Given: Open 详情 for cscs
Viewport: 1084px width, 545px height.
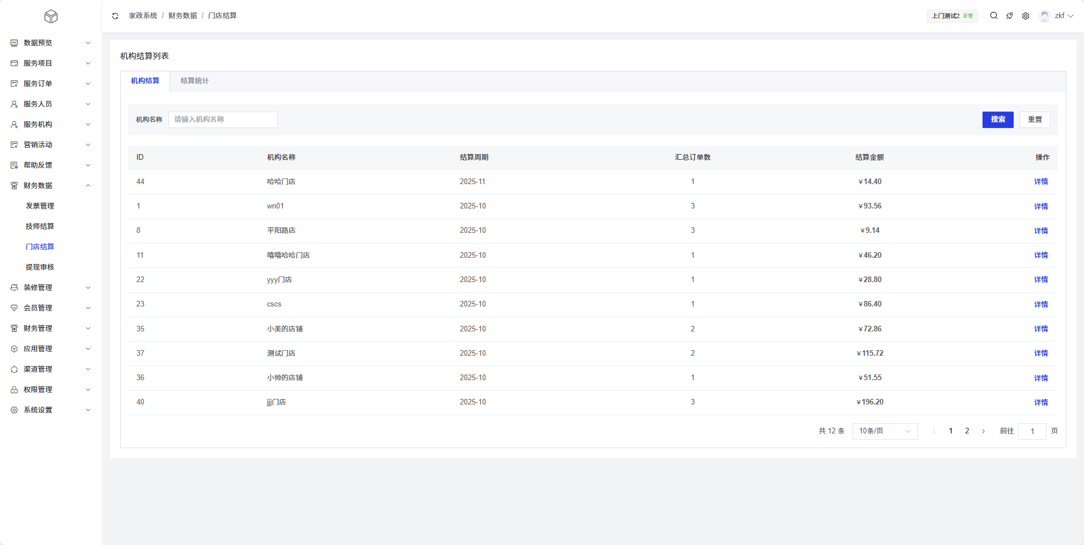Looking at the screenshot, I should point(1041,304).
